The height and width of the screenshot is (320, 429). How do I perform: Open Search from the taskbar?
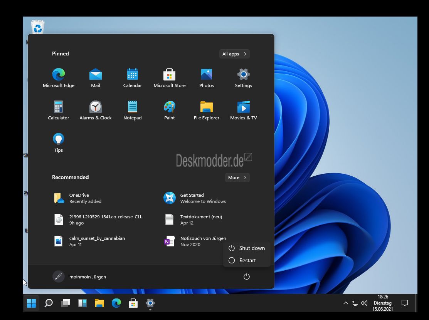coord(49,303)
